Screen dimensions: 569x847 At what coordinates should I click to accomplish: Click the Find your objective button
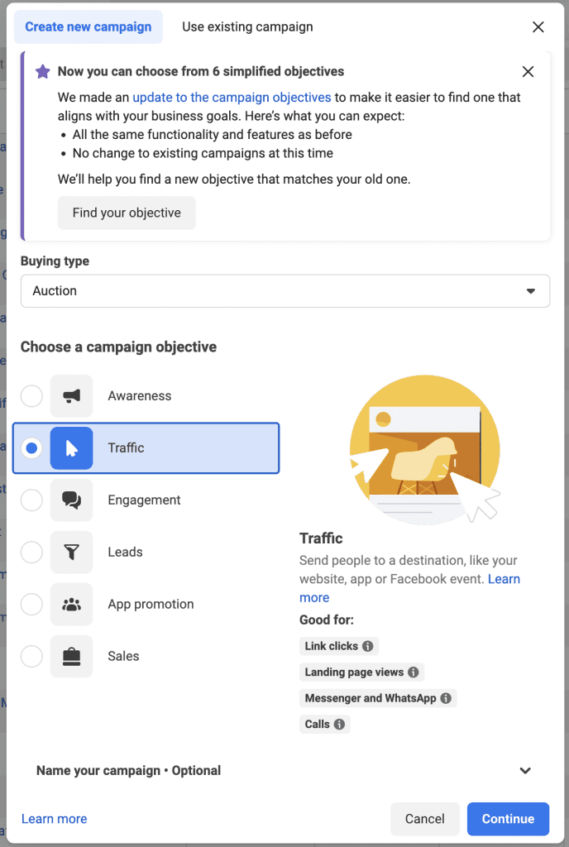127,213
